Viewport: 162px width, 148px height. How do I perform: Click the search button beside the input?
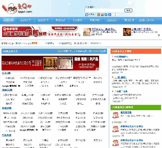click(128, 10)
